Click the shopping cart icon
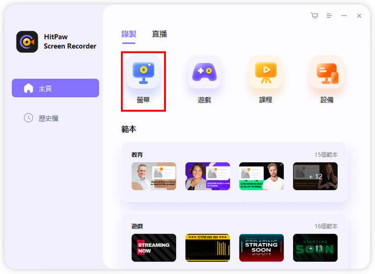Image resolution: width=375 pixels, height=274 pixels. pos(315,16)
